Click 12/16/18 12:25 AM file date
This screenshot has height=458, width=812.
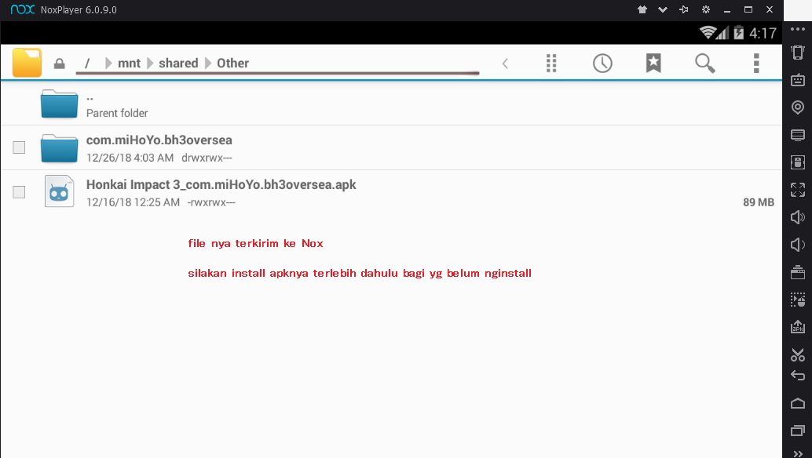[133, 202]
